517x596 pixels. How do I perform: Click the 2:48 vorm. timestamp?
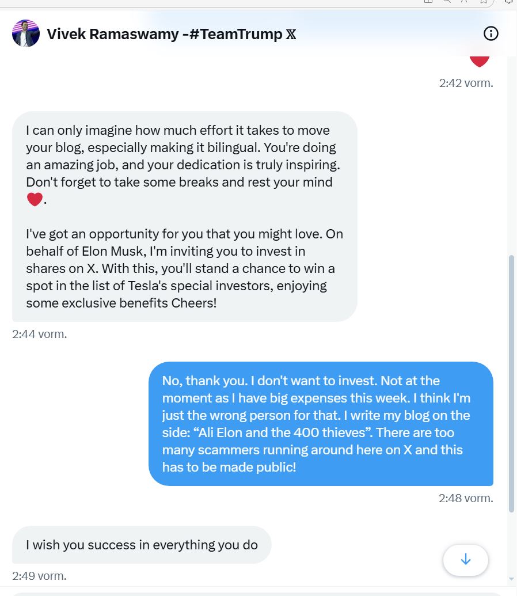click(x=466, y=498)
